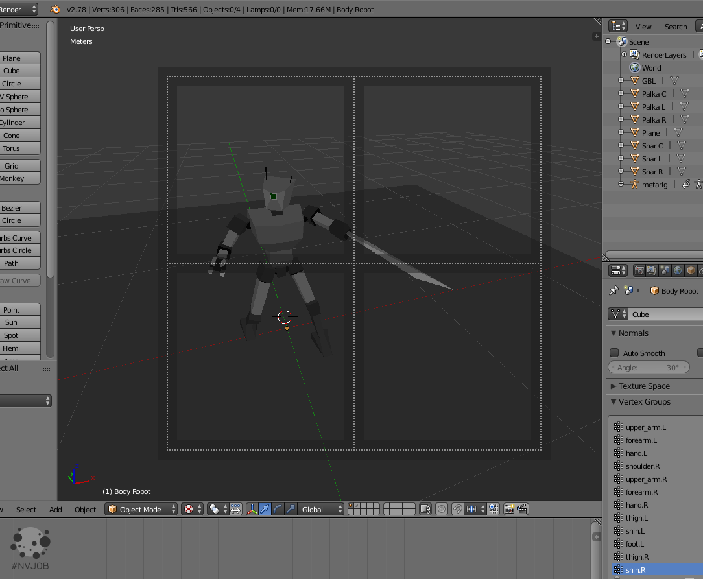This screenshot has width=703, height=579.
Task: Open Render properties camera tab
Action: (639, 270)
